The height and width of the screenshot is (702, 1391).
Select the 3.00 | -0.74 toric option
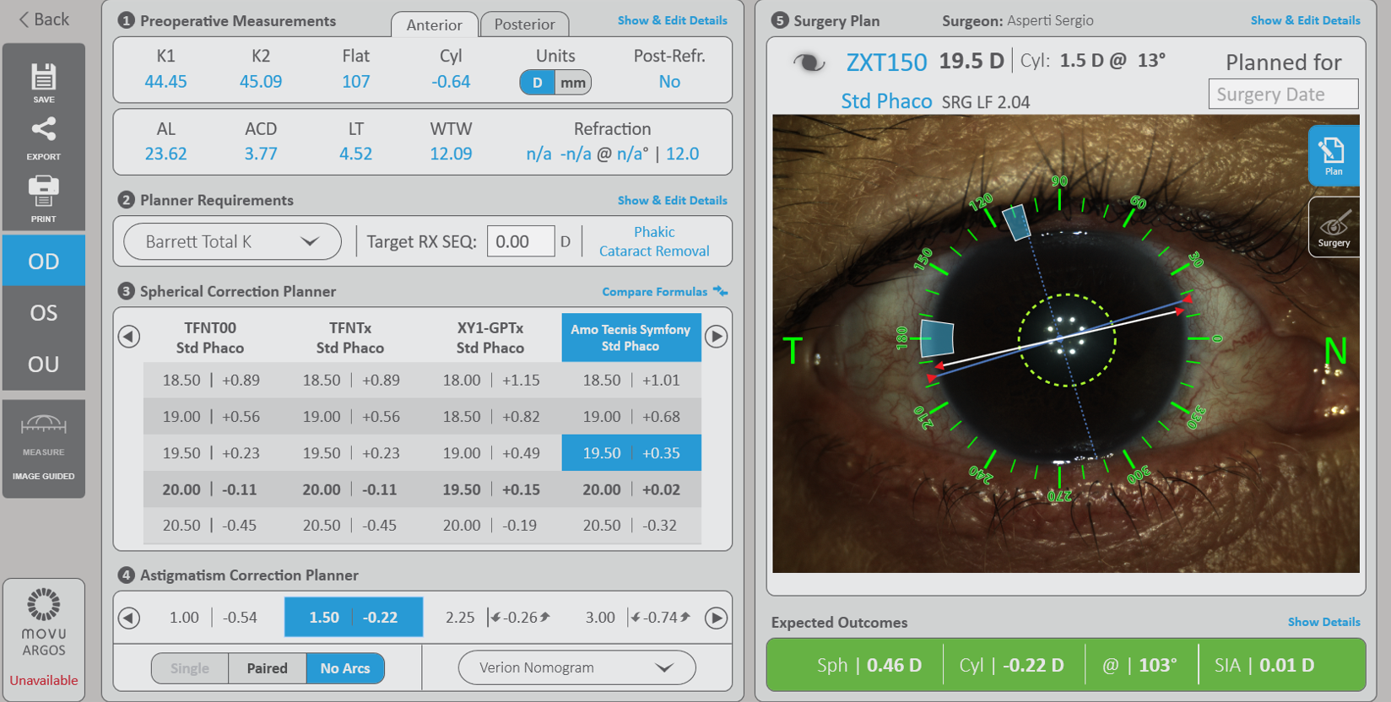click(637, 618)
